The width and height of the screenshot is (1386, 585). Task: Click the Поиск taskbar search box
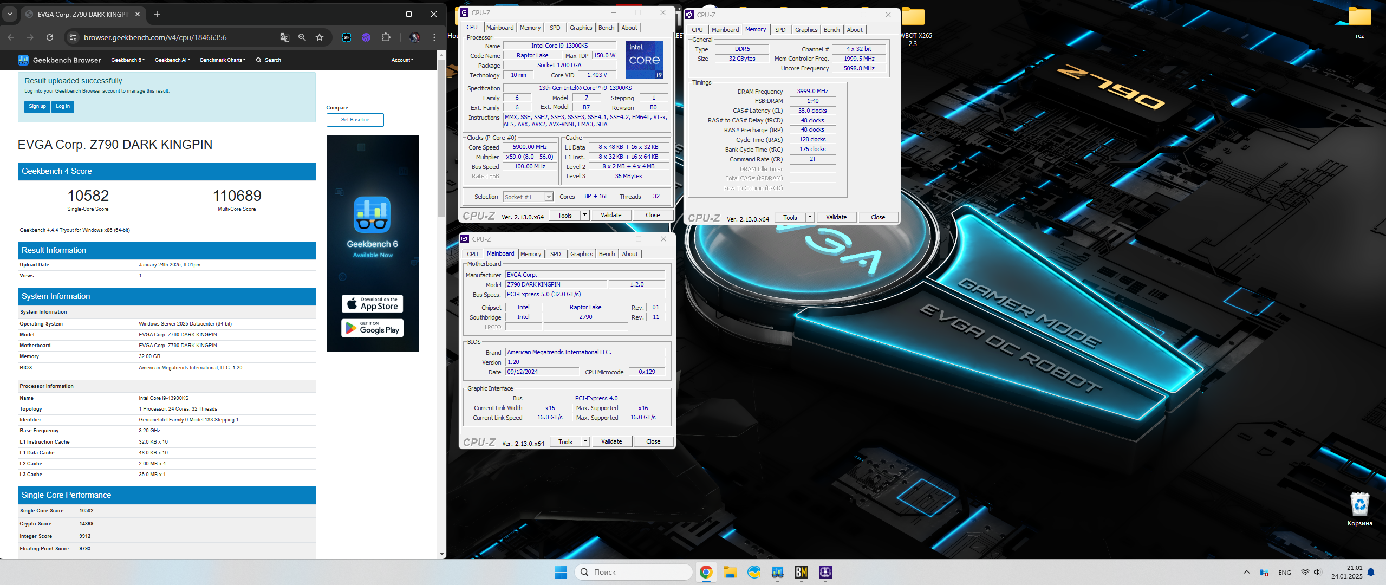pos(633,572)
